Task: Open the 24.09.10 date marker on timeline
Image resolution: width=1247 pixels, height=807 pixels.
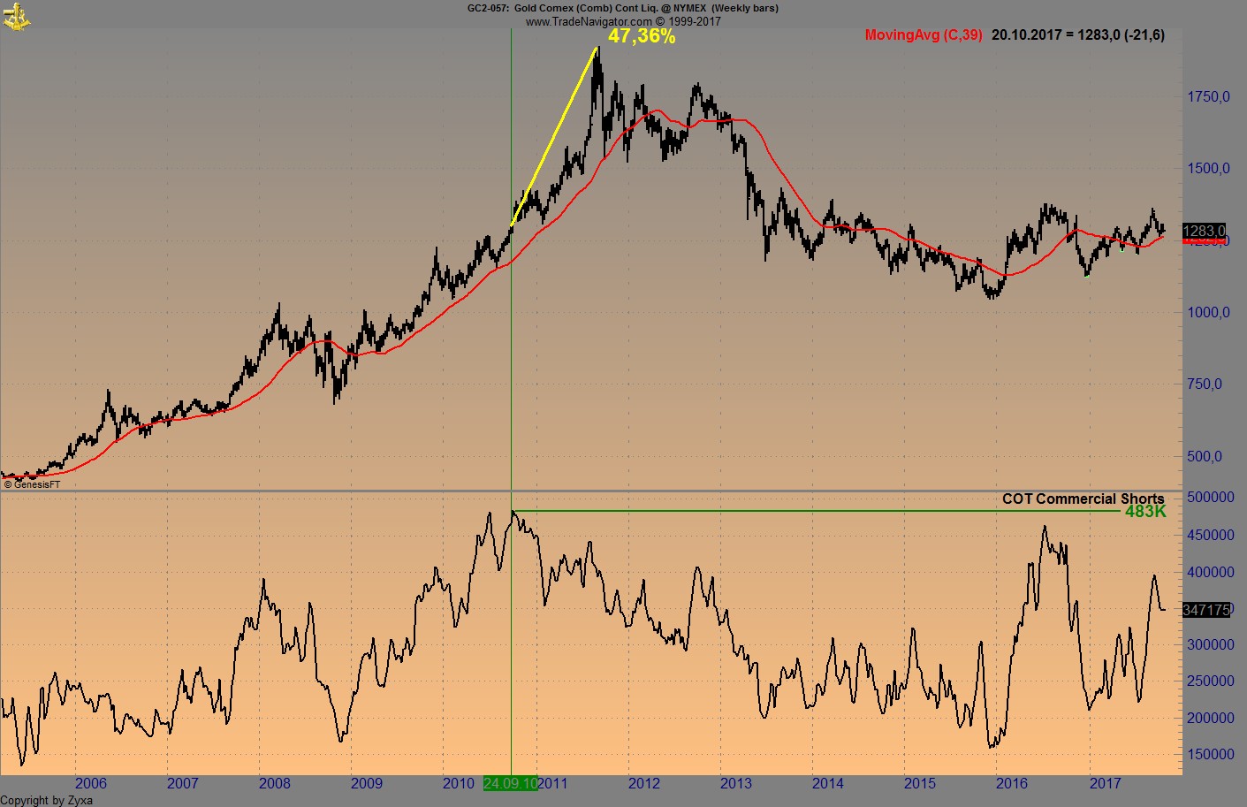Action: 511,784
